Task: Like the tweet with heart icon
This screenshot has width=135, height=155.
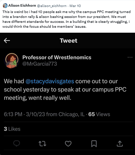Action: coord(68,144)
